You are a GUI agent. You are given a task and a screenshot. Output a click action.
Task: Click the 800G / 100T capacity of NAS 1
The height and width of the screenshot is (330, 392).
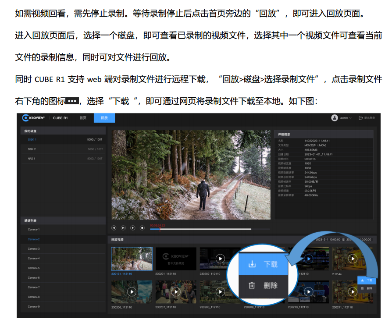click(x=95, y=159)
